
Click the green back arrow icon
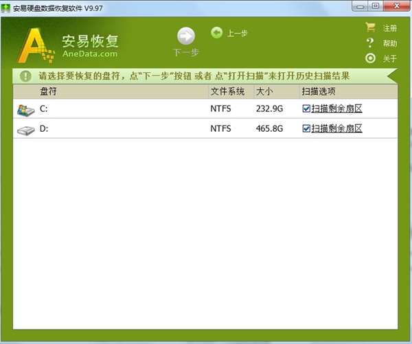pyautogui.click(x=217, y=32)
